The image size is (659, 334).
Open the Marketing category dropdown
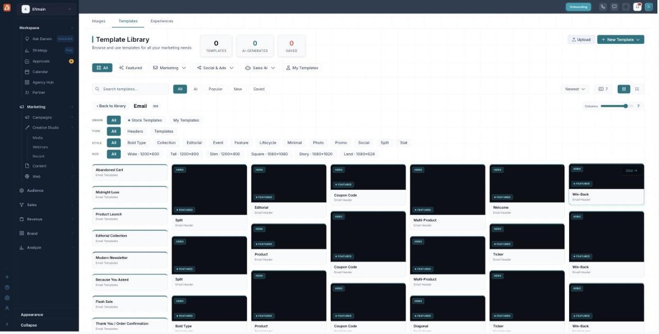click(169, 68)
